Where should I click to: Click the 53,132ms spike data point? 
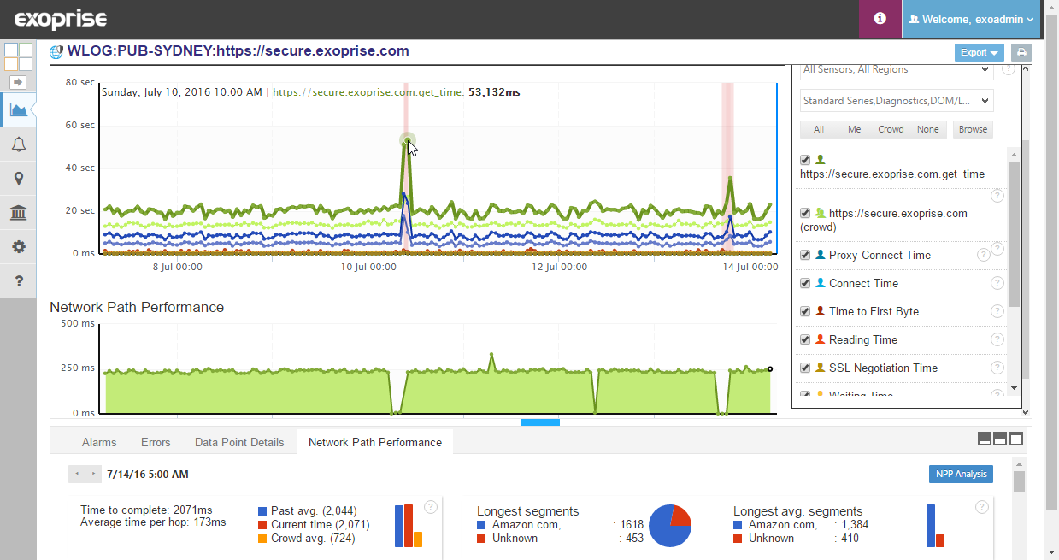tap(408, 139)
